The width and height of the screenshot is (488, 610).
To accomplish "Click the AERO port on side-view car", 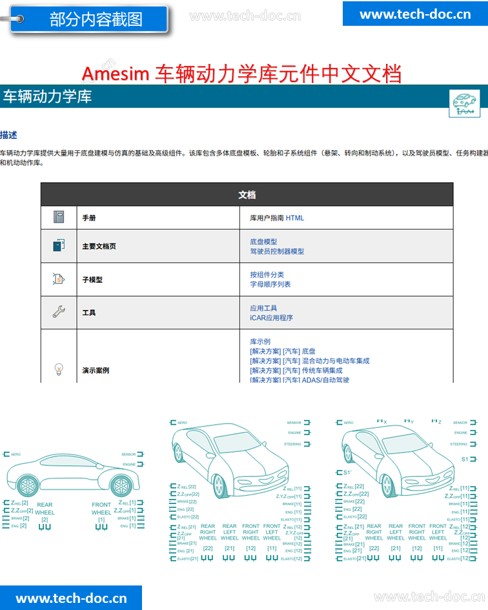I will pyautogui.click(x=12, y=454).
